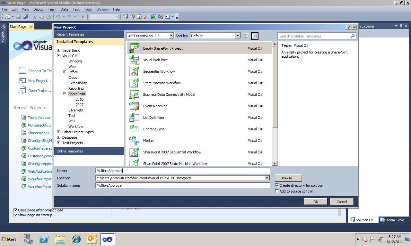Open help via the dialog question mark button
This screenshot has width=411, height=246.
tap(349, 27)
